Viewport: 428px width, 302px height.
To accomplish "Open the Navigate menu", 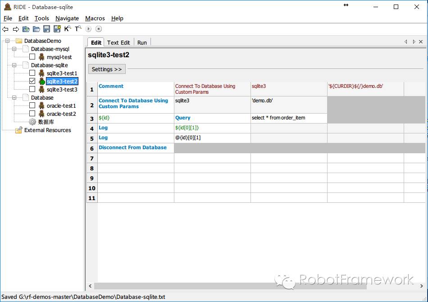I will 67,18.
